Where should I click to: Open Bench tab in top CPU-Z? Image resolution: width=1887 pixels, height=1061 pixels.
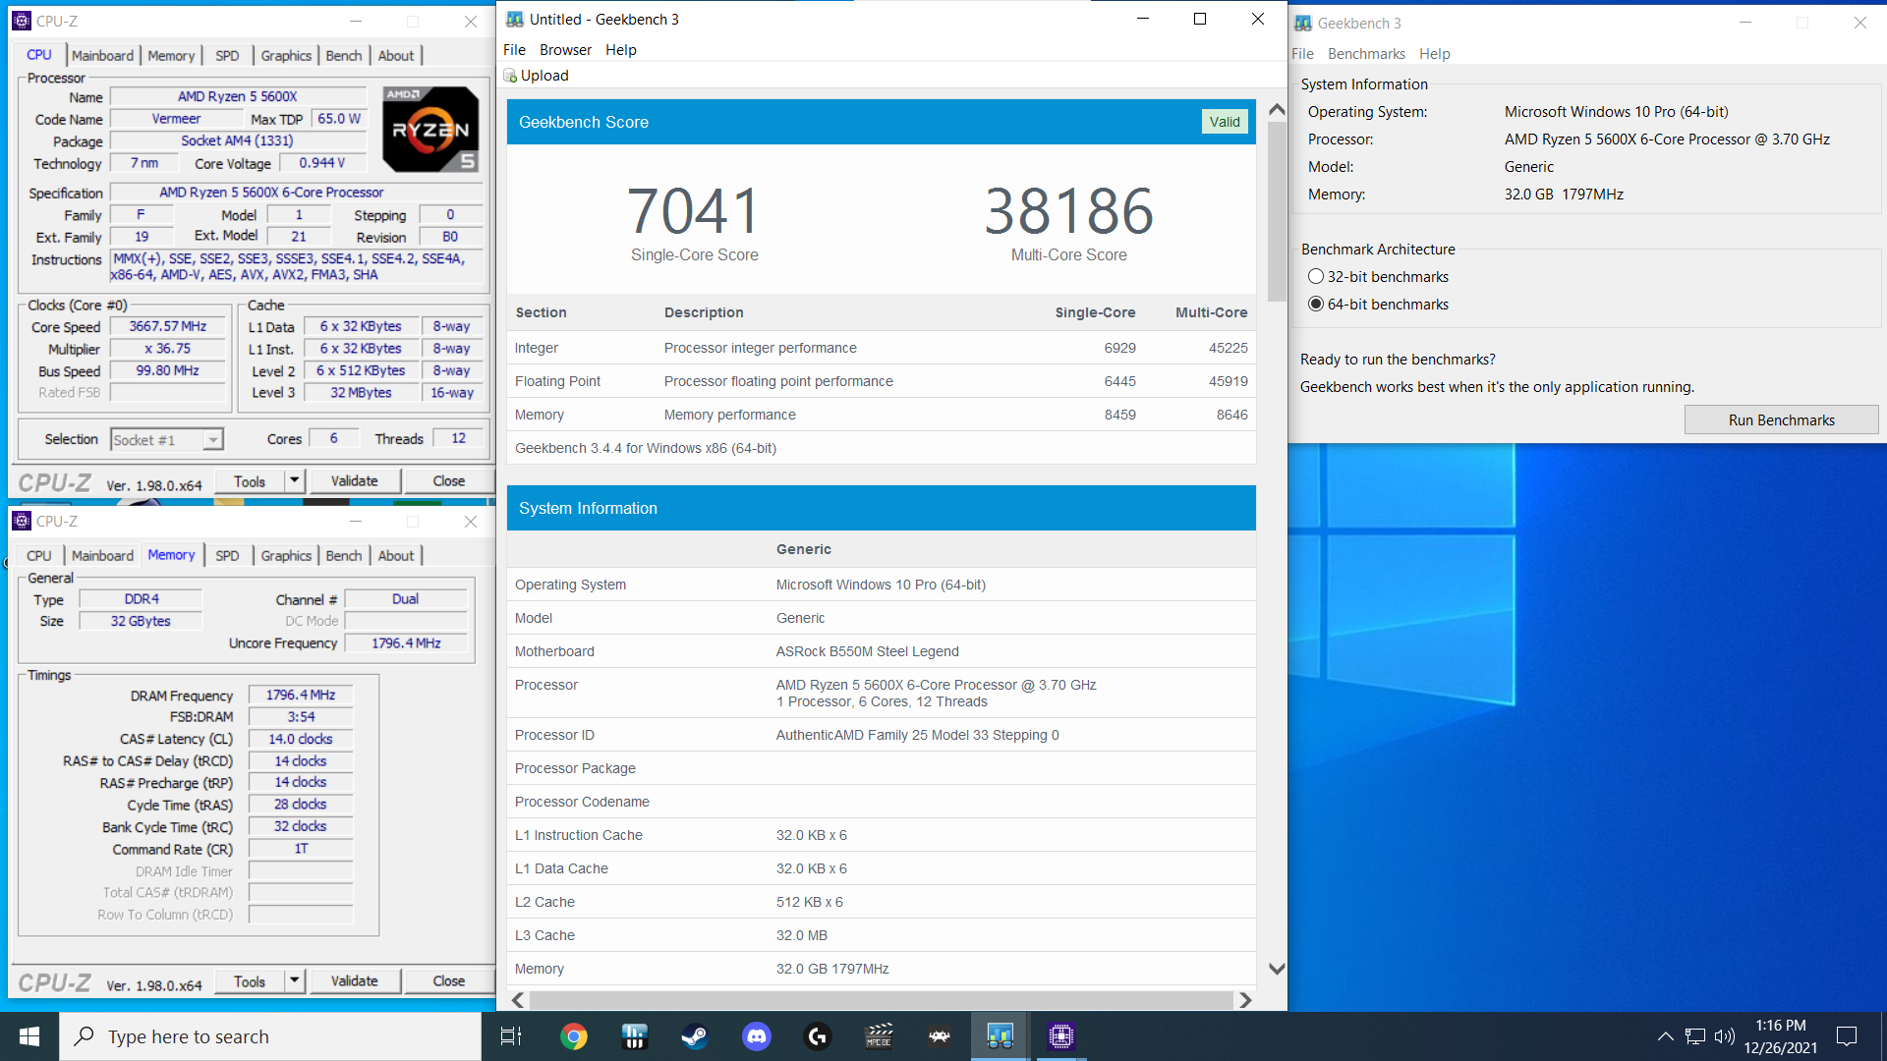[344, 56]
